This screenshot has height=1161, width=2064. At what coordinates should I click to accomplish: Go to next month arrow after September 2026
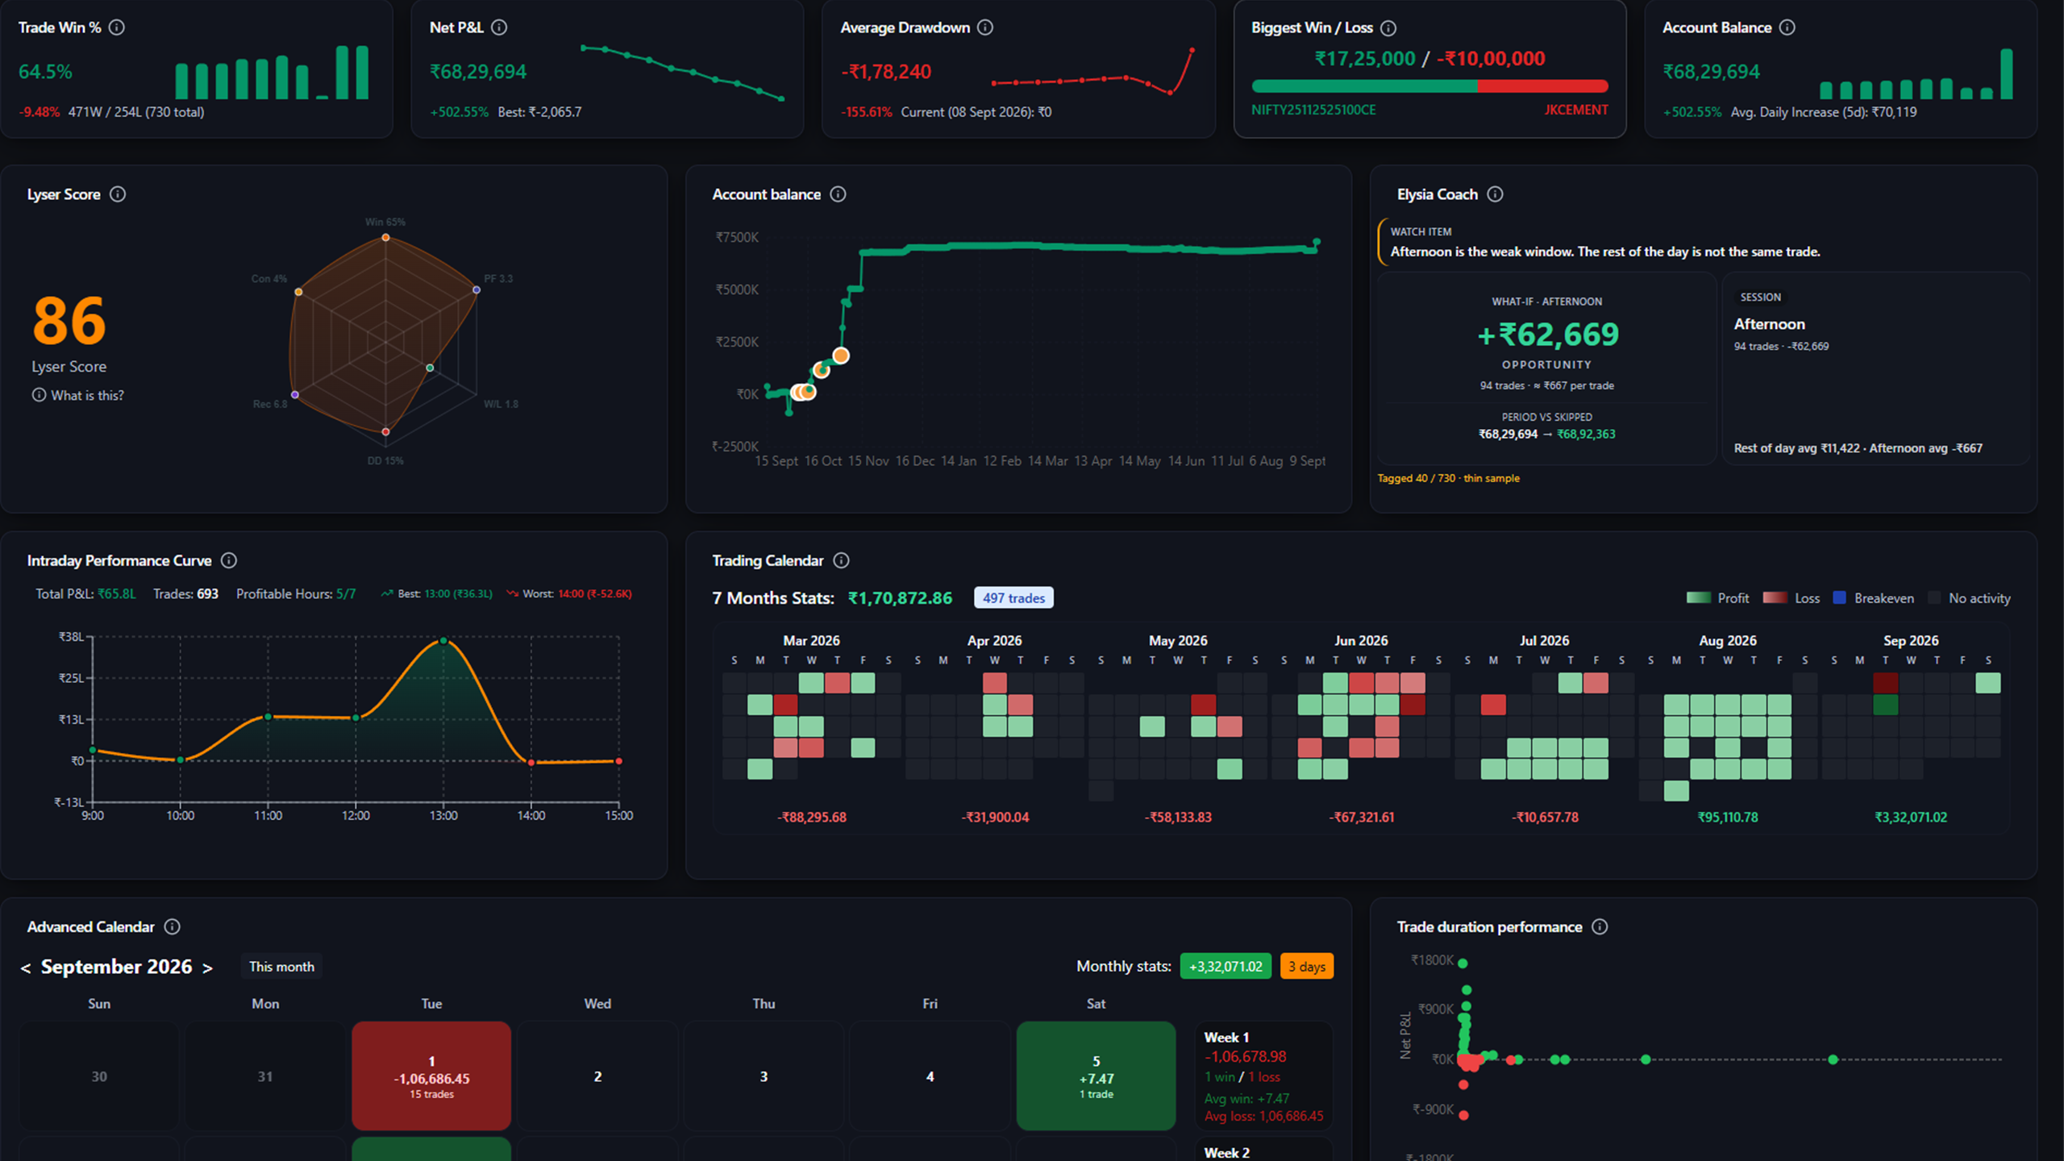[207, 967]
